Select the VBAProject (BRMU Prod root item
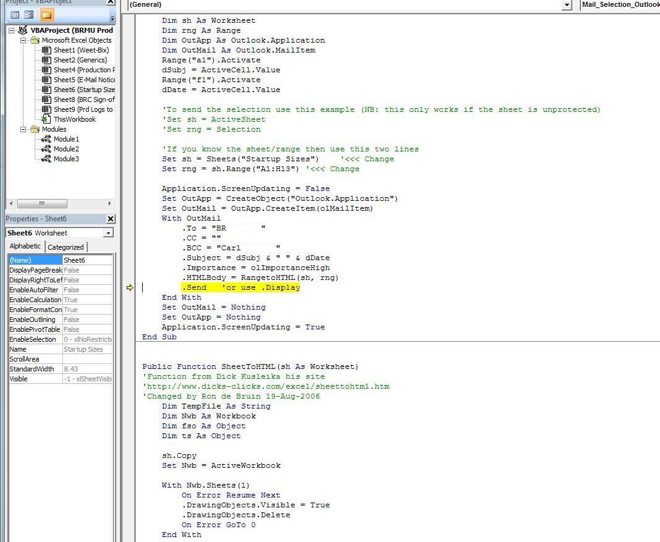The width and height of the screenshot is (660, 542). (72, 30)
